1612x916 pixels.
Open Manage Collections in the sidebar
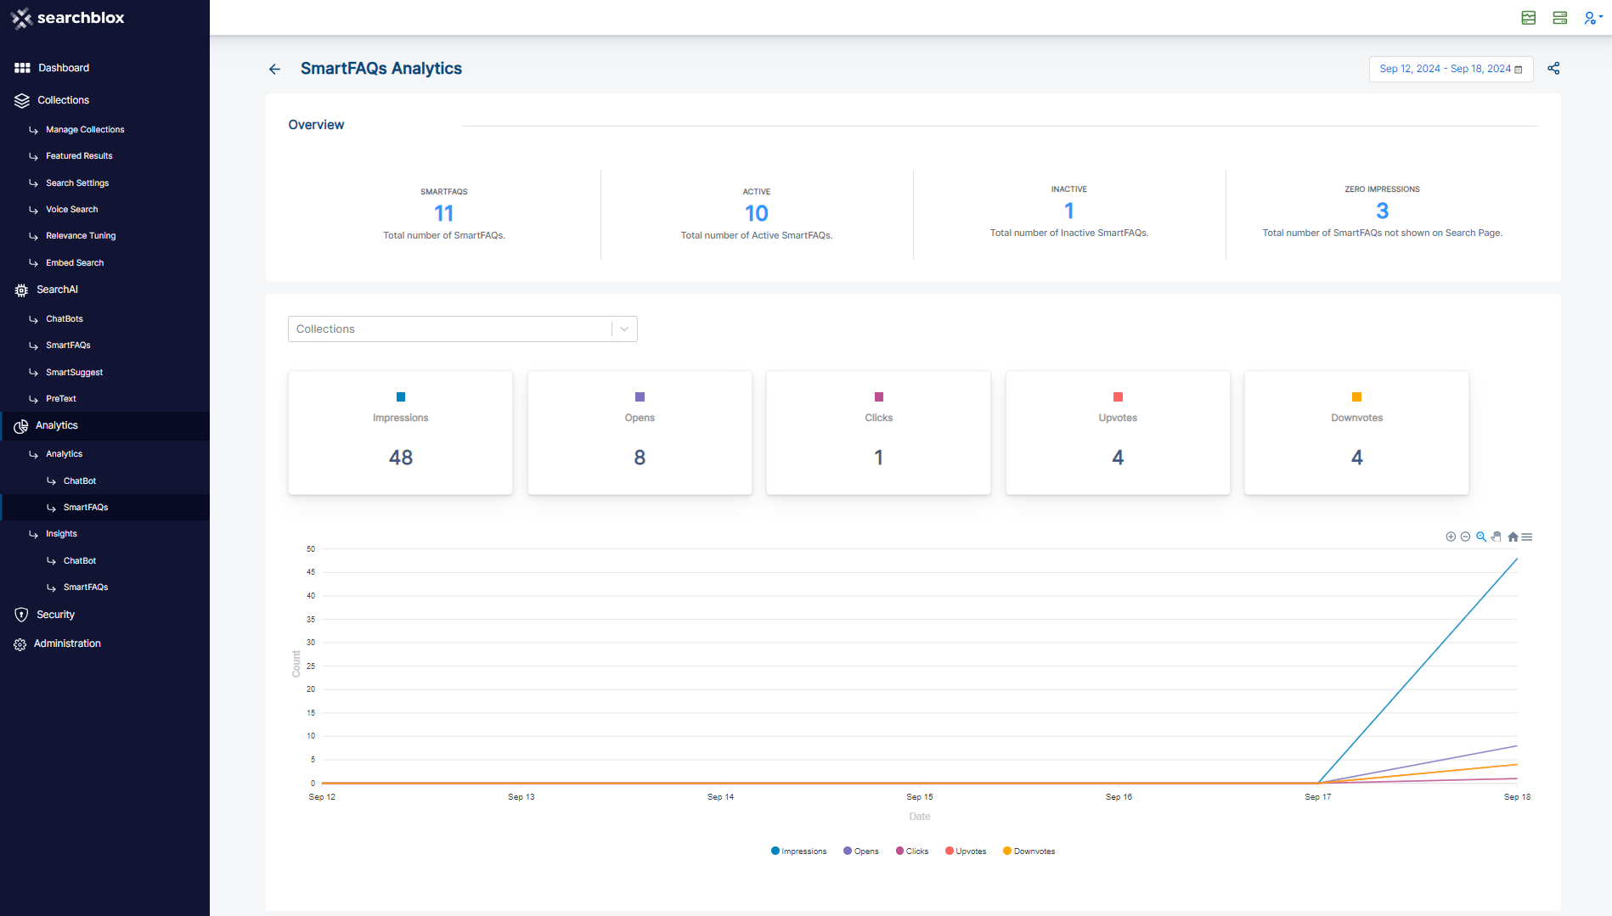pyautogui.click(x=85, y=130)
